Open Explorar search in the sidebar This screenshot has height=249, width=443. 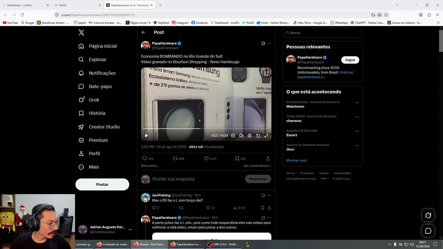[92, 59]
